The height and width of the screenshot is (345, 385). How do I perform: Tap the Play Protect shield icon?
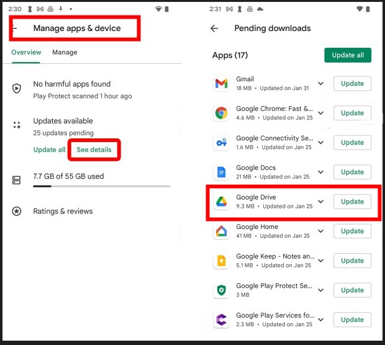click(16, 88)
